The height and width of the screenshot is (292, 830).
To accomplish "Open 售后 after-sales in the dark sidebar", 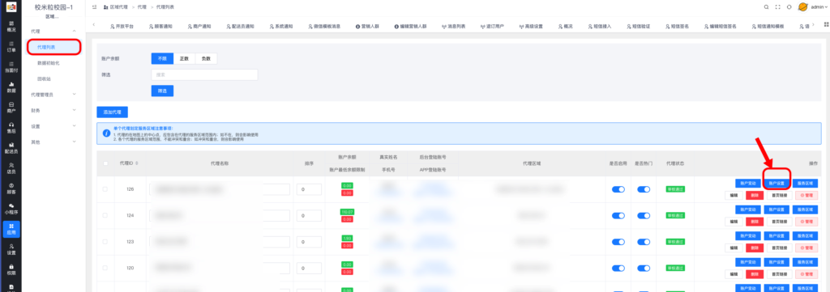I will point(11,128).
